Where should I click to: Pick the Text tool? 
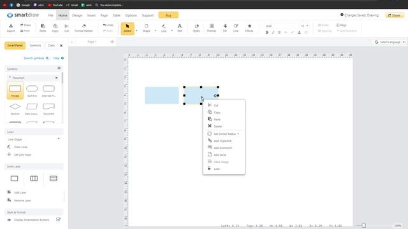coord(180,28)
